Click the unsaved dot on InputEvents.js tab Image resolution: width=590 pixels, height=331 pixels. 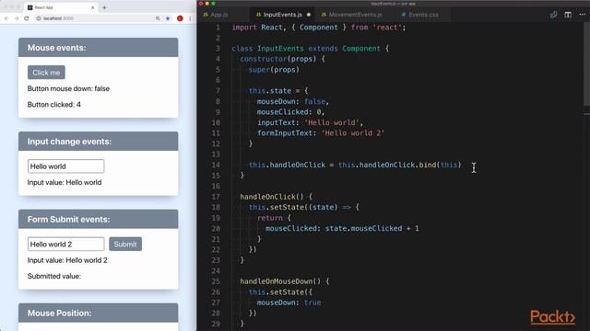click(x=309, y=15)
